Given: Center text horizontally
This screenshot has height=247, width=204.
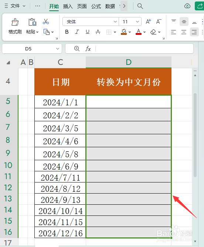Looking at the screenshot, I should point(184,32).
